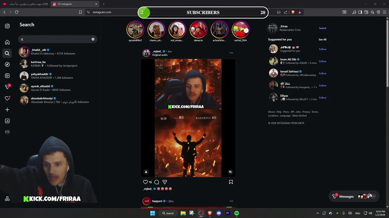Open Instagram home feed icon
The image size is (389, 218).
pos(7,42)
